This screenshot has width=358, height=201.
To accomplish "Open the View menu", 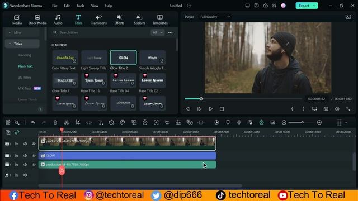I will [x=95, y=6].
